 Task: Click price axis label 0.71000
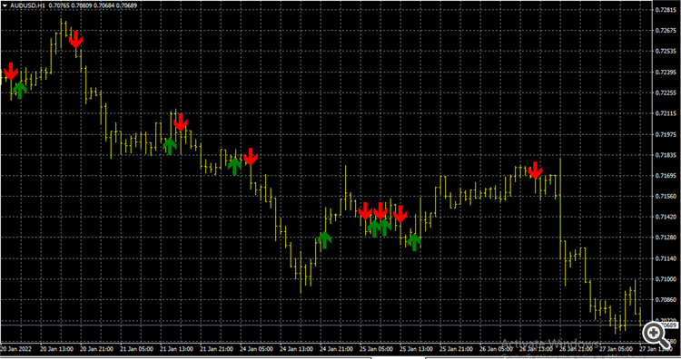coord(666,279)
